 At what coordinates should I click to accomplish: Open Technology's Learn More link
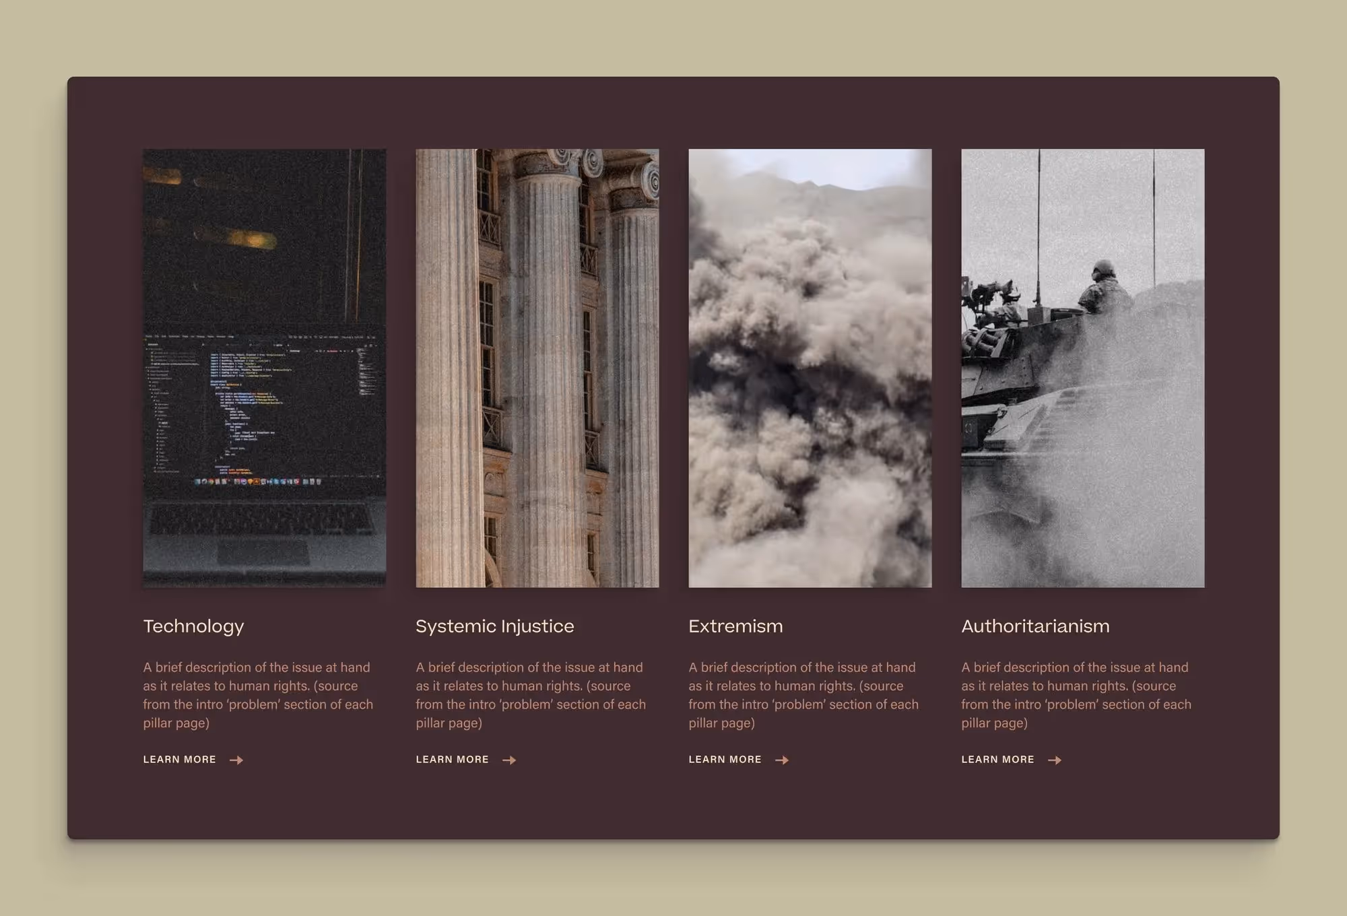(180, 759)
